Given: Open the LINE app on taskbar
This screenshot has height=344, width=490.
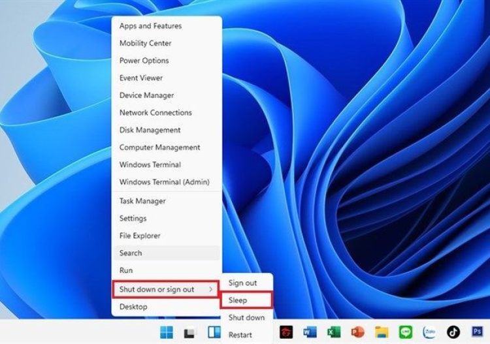Looking at the screenshot, I should pyautogui.click(x=405, y=332).
